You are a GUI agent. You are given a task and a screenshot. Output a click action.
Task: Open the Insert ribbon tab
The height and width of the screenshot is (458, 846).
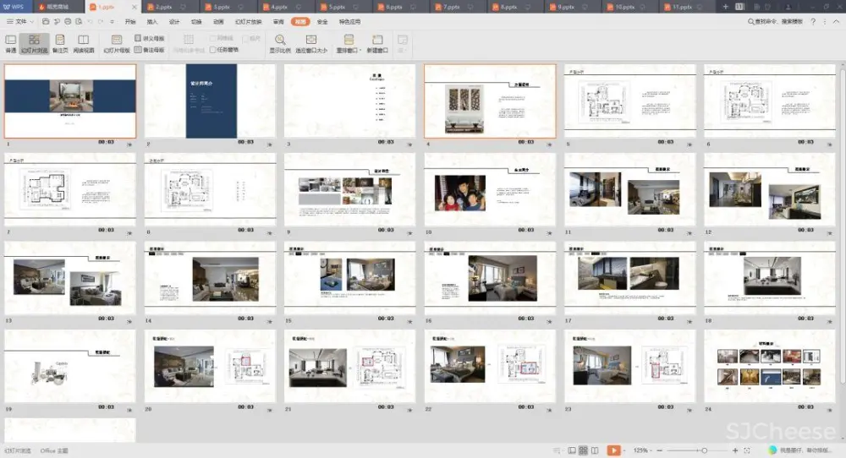[x=152, y=21]
